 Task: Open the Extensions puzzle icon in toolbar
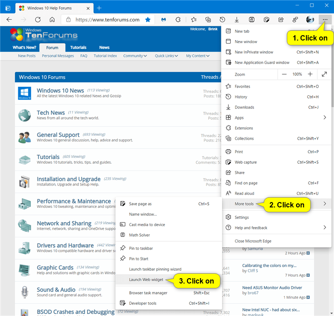tap(178, 20)
